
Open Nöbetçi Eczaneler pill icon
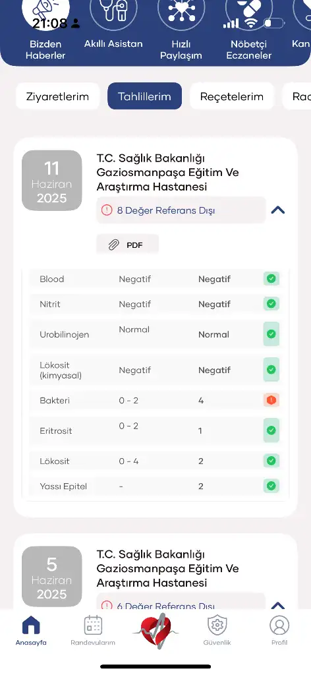click(x=248, y=13)
